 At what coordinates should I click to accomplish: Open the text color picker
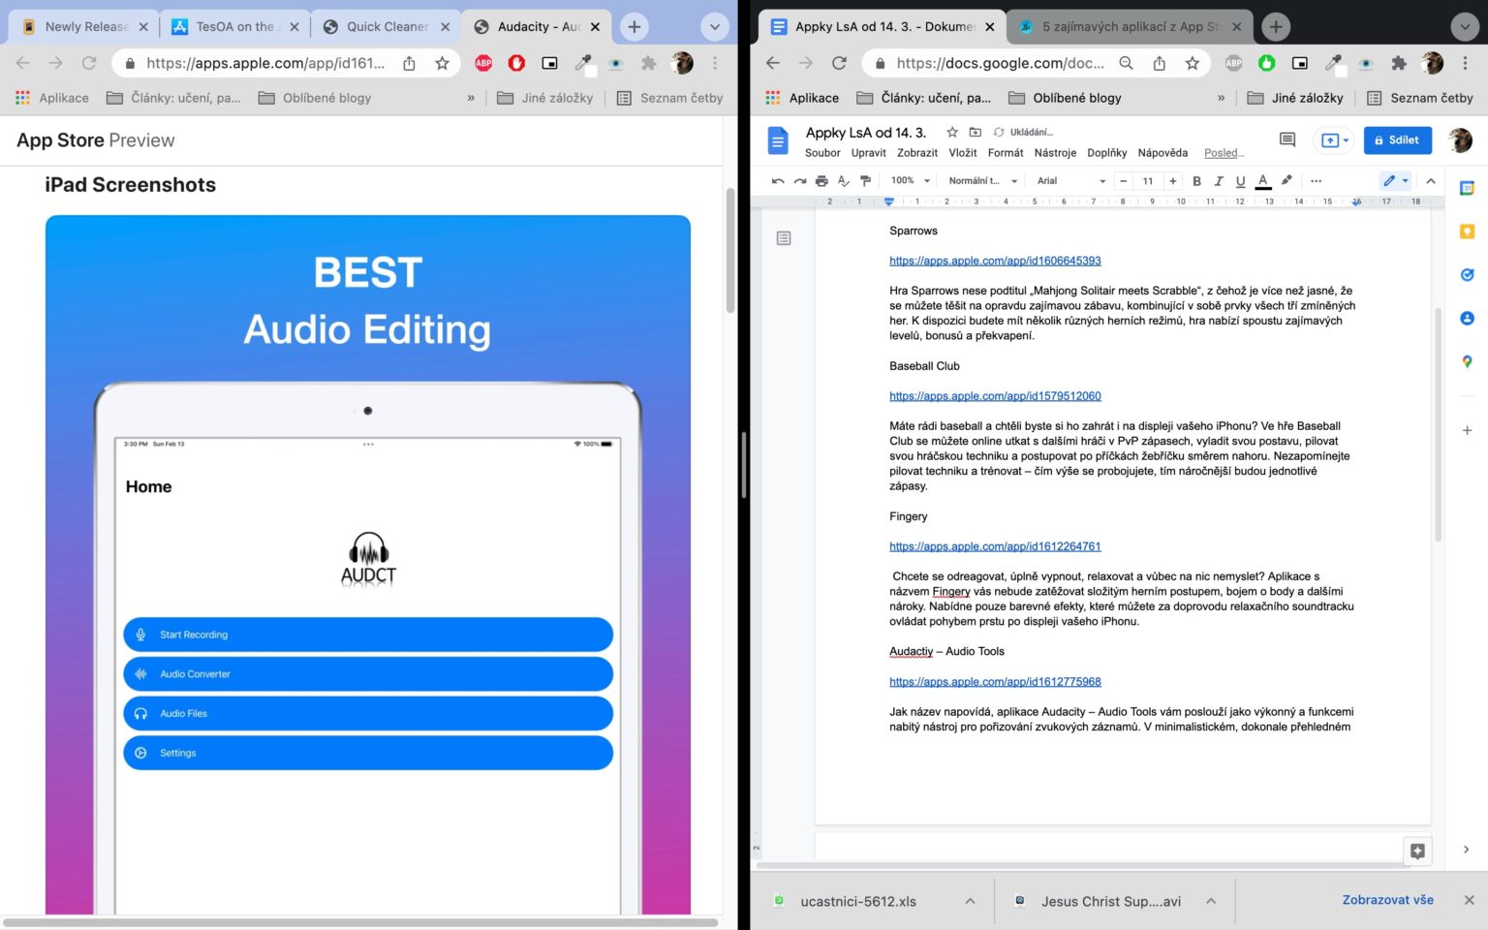click(x=1263, y=181)
